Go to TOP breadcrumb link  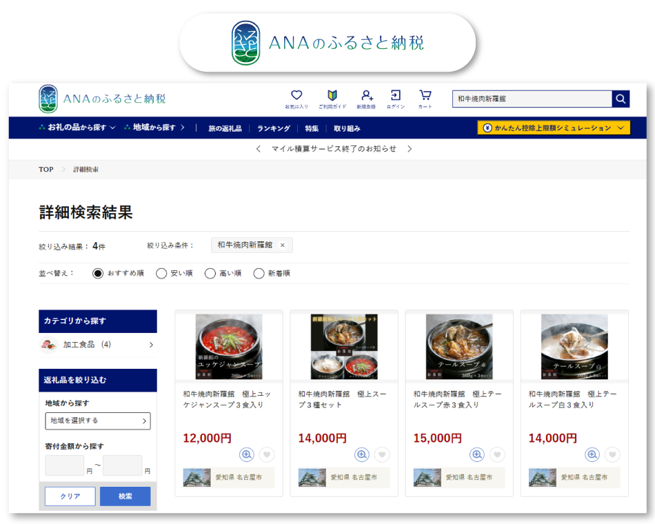pos(46,169)
